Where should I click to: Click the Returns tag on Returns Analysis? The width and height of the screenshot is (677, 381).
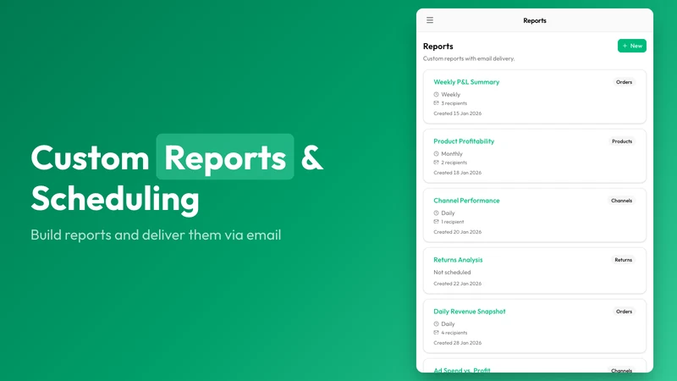623,260
